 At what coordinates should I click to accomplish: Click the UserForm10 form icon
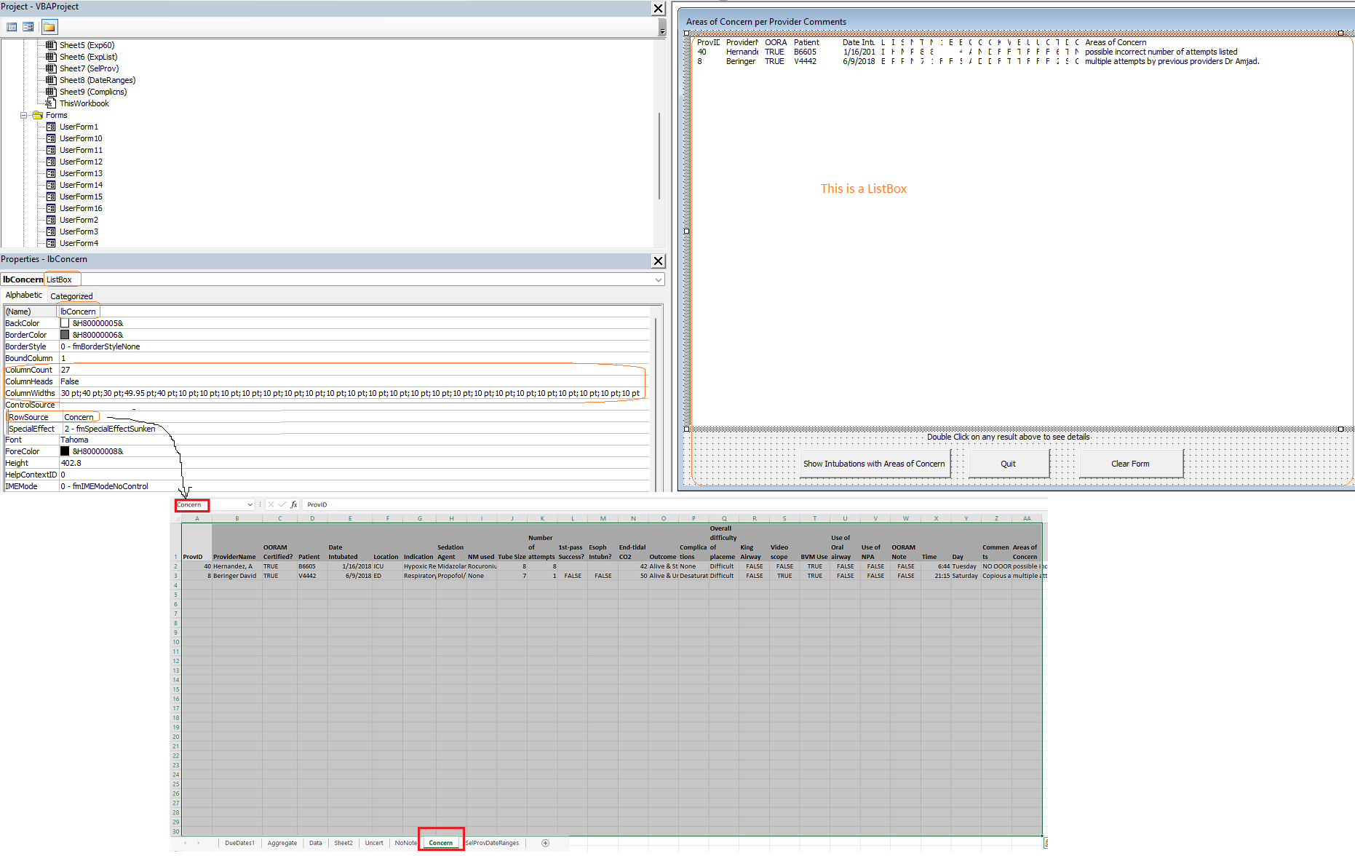click(x=51, y=138)
